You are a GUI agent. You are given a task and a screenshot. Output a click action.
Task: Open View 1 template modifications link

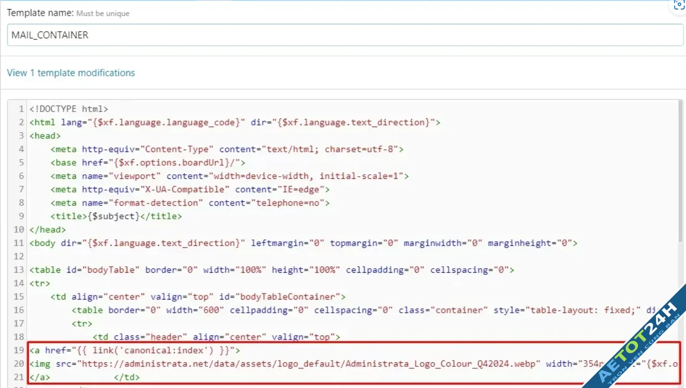coord(71,73)
